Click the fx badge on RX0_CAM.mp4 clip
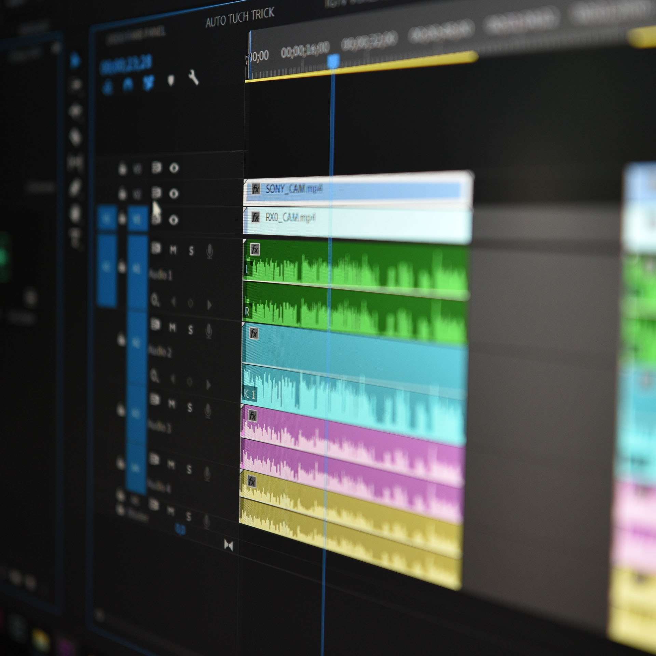Viewport: 656px width, 656px height. pos(255,217)
